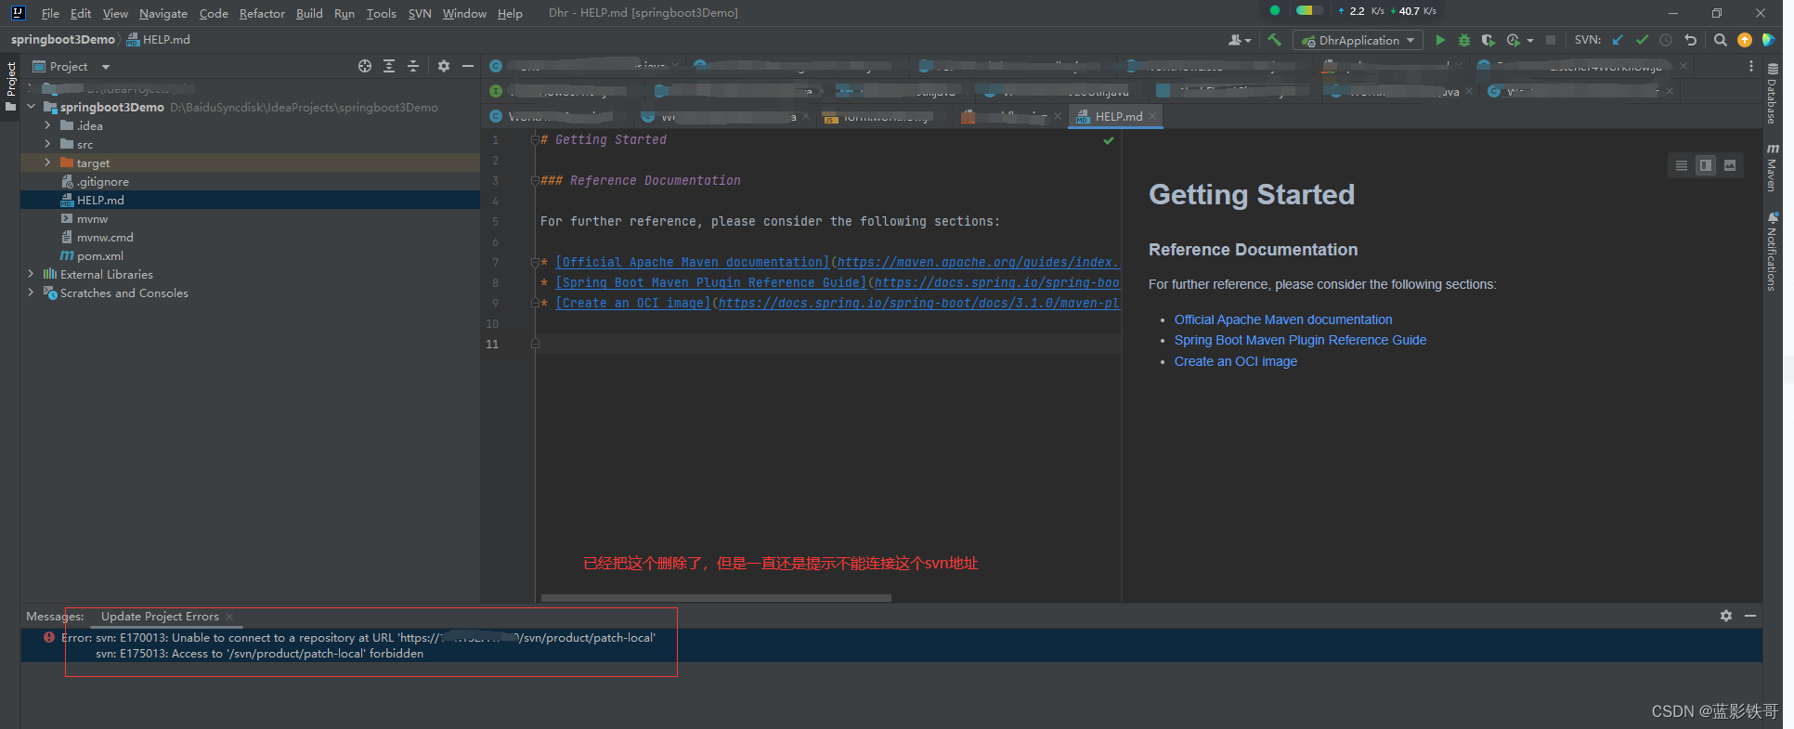The image size is (1794, 729).
Task: Open Search Everywhere magnifier icon
Action: pyautogui.click(x=1720, y=40)
